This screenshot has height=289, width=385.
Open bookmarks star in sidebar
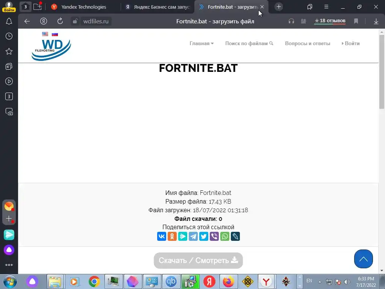coord(9,51)
